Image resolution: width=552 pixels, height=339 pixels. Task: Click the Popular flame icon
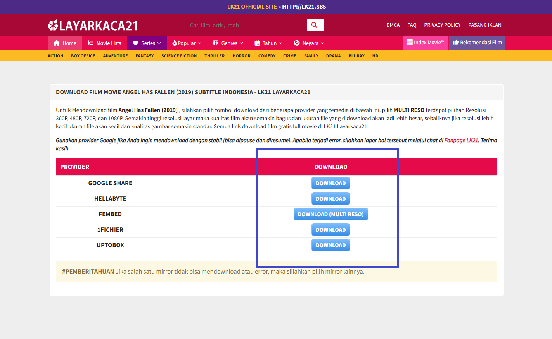pos(175,43)
